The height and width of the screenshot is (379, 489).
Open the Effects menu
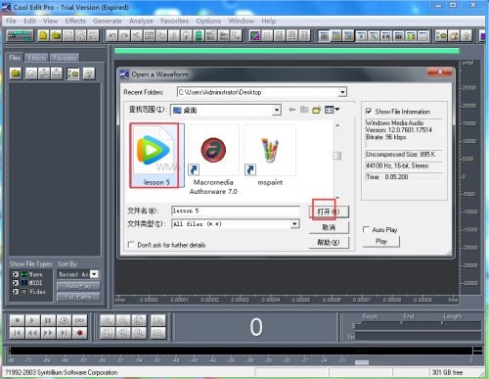point(75,21)
